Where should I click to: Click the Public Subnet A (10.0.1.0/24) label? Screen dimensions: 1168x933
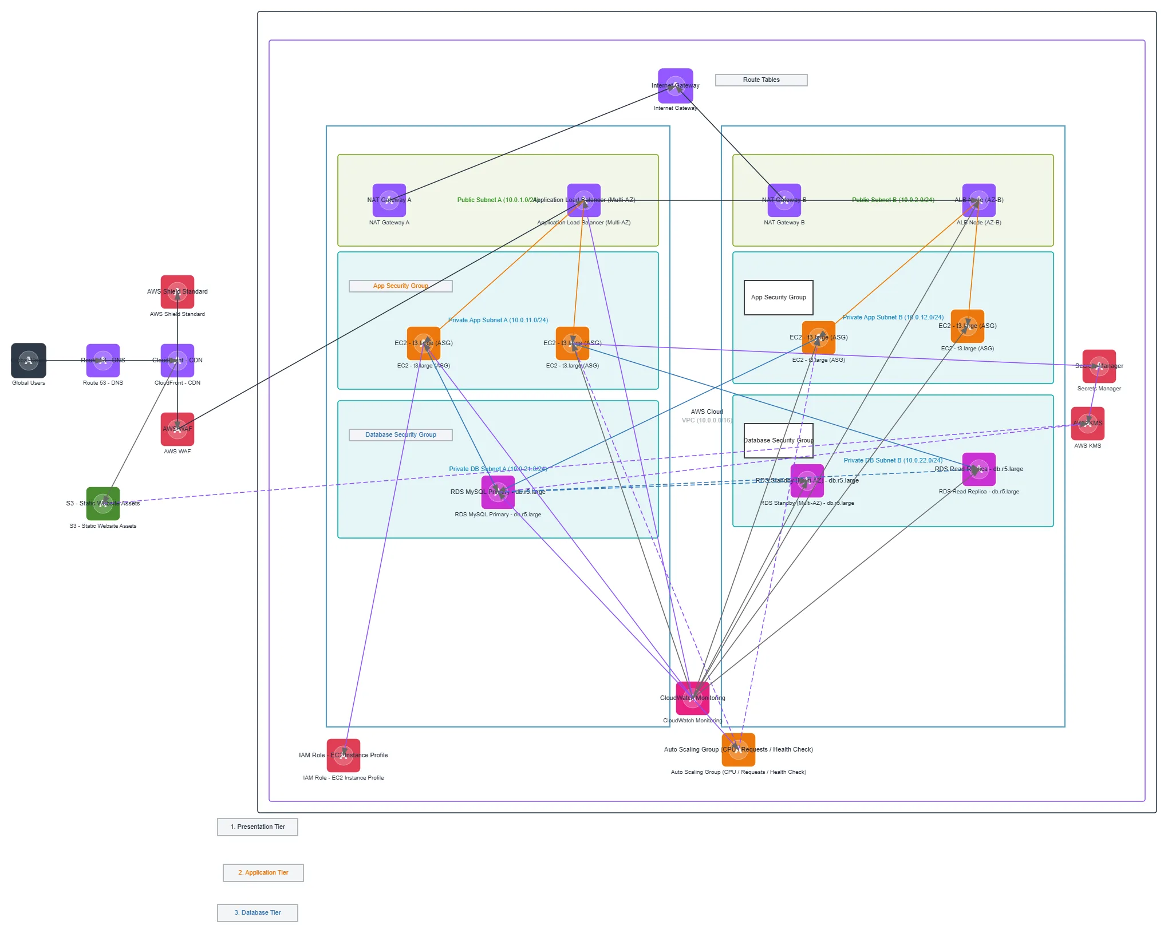498,200
